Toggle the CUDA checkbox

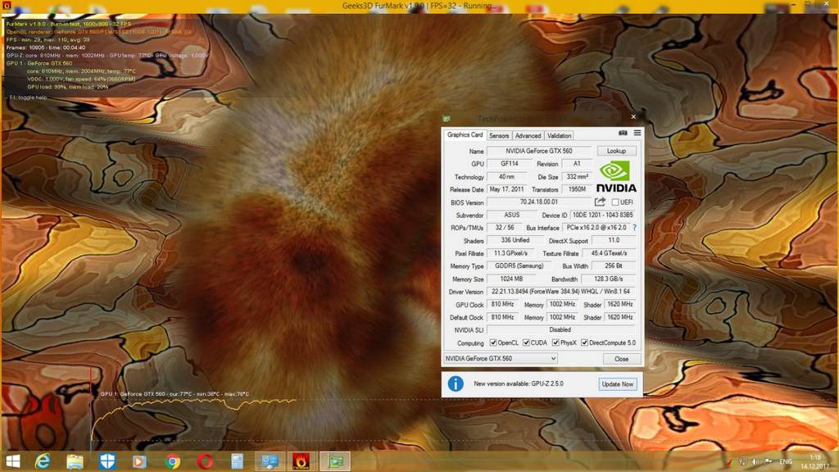click(x=524, y=343)
